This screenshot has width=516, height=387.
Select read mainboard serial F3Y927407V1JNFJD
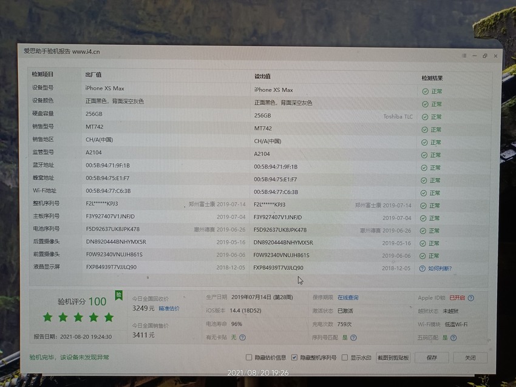tap(278, 217)
